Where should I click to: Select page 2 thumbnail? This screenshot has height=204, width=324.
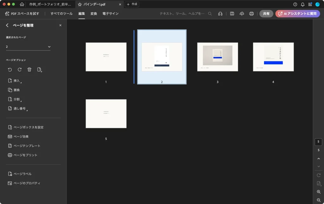pyautogui.click(x=162, y=57)
